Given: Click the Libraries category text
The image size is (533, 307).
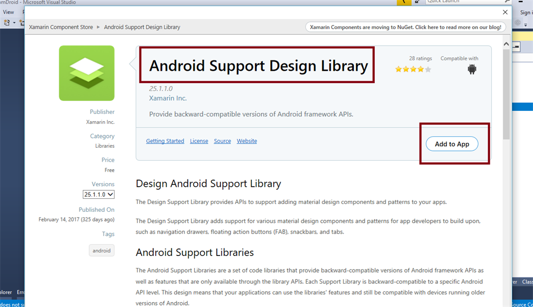Looking at the screenshot, I should coord(105,146).
